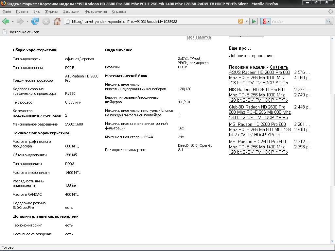Click the green Back arrow button
Viewport: 335px width, 251px height.
[6, 21]
